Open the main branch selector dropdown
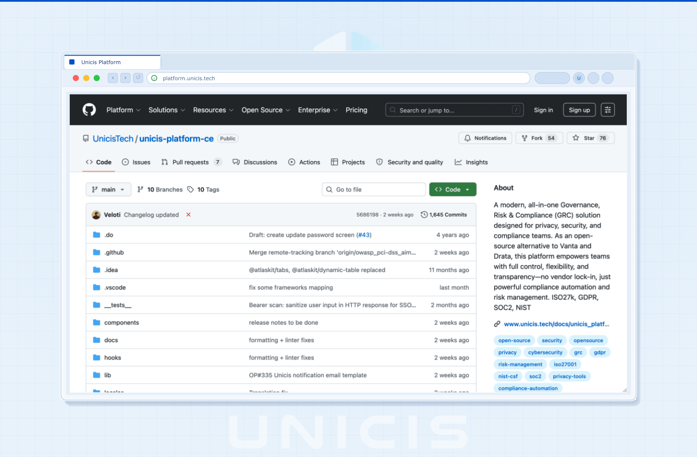Image resolution: width=697 pixels, height=457 pixels. pyautogui.click(x=108, y=189)
